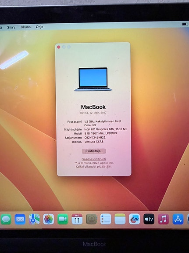
Task: Open the Ohje help menu
Action: tap(39, 27)
